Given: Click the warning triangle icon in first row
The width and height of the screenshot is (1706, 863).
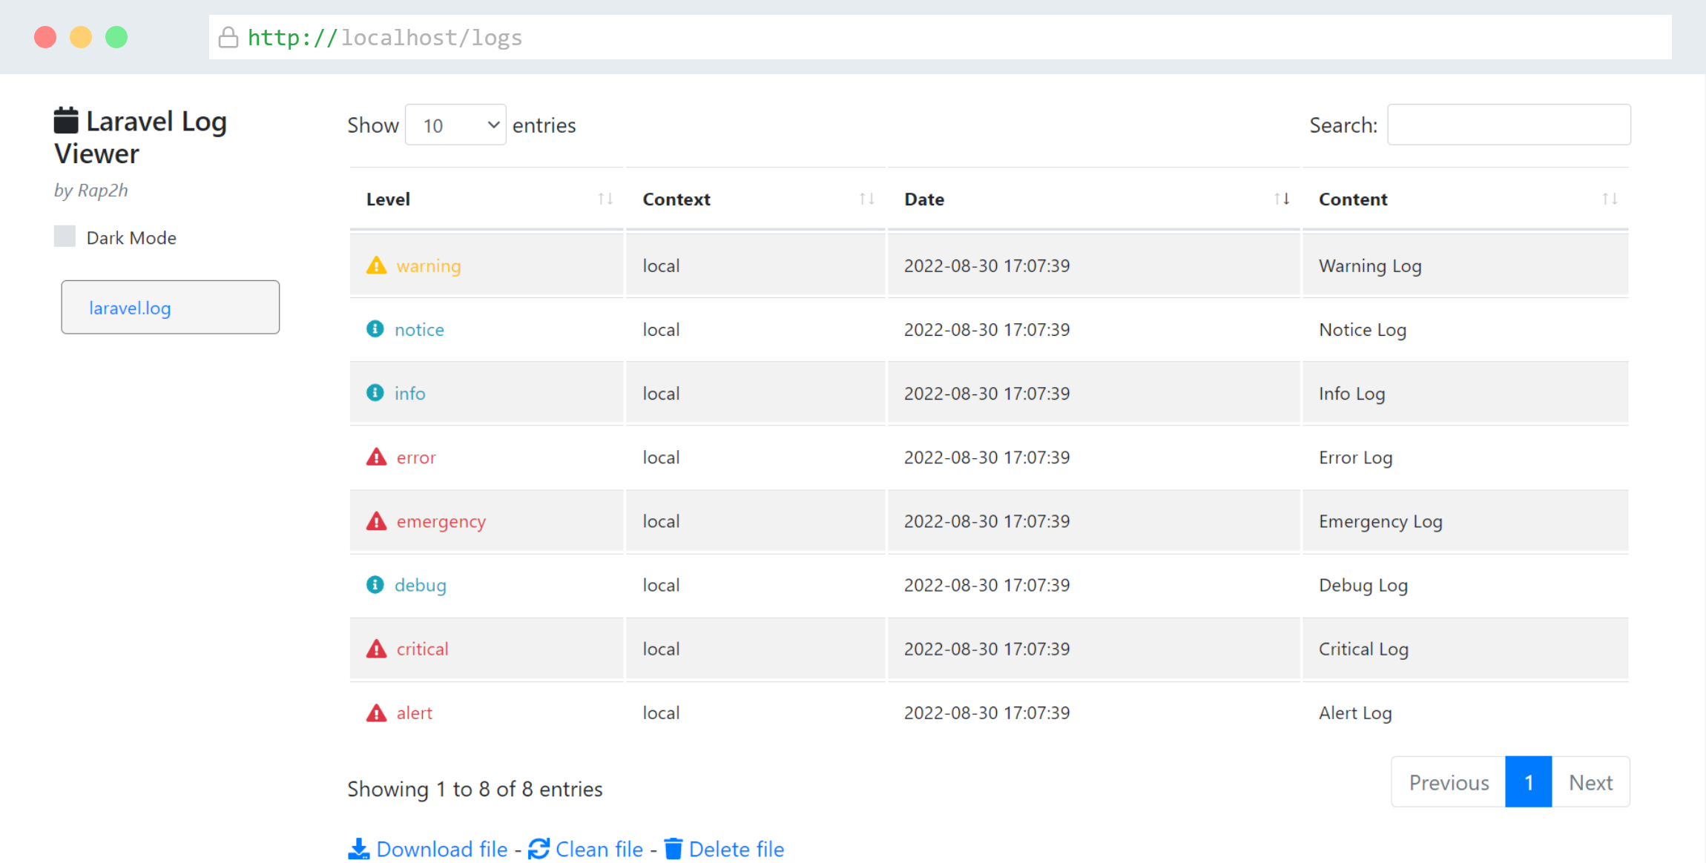Looking at the screenshot, I should click(x=376, y=265).
